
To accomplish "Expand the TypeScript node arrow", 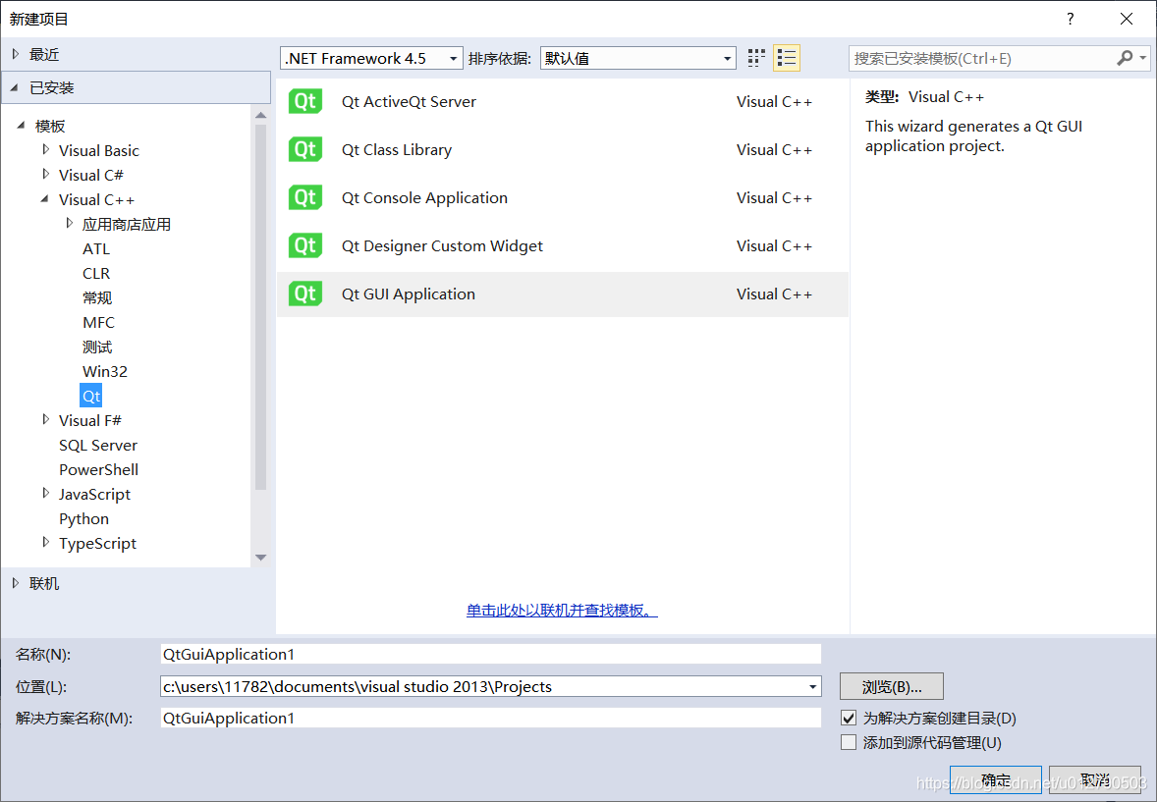I will [46, 542].
